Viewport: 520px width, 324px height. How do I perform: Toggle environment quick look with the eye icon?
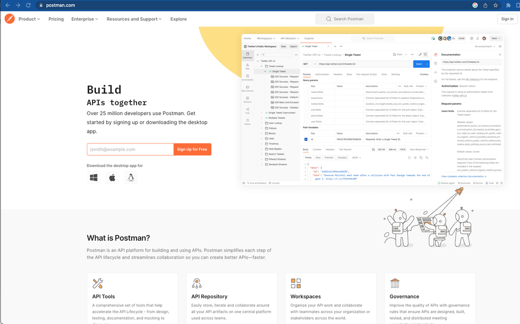(x=500, y=46)
